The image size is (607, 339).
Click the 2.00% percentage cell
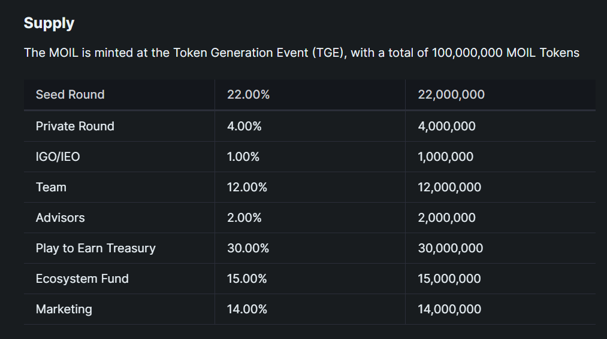(244, 218)
